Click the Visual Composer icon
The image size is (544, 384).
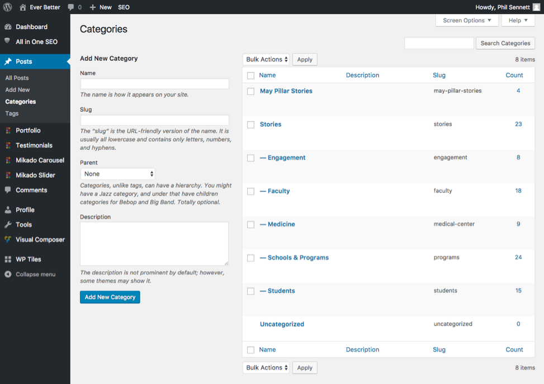(x=8, y=239)
